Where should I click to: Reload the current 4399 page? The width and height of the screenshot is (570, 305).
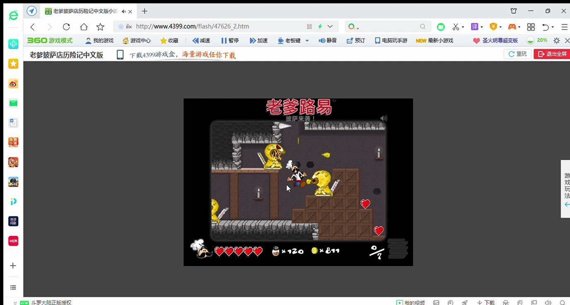tap(66, 27)
